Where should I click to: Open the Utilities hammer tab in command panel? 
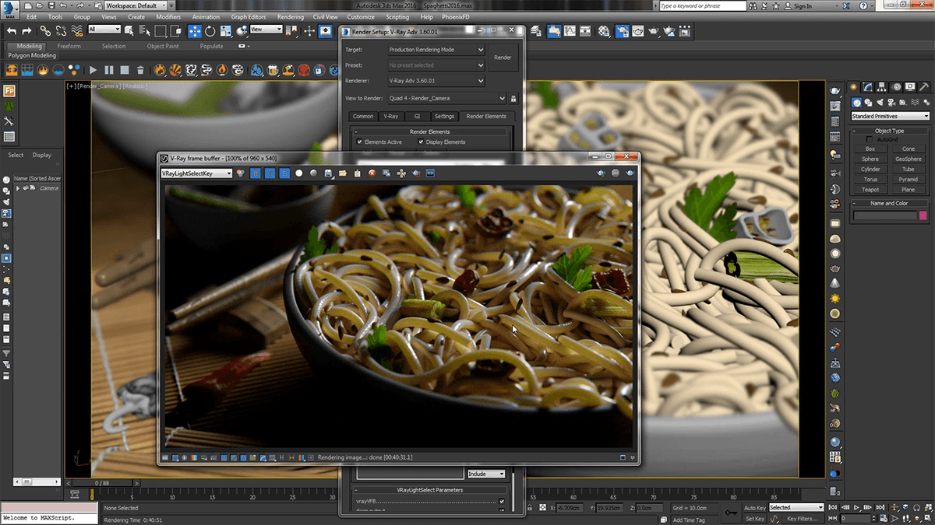coord(925,86)
